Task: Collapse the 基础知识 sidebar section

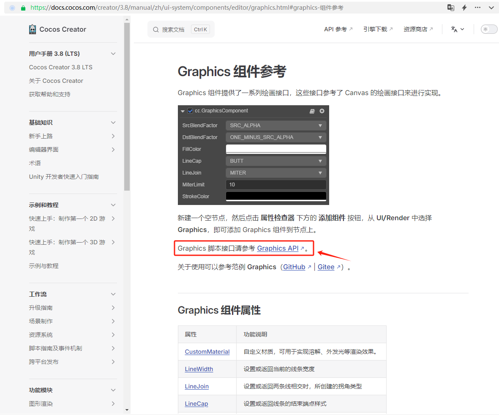Action: [113, 123]
